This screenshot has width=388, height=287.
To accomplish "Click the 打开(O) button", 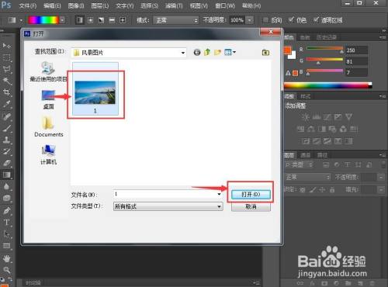I will pos(251,195).
